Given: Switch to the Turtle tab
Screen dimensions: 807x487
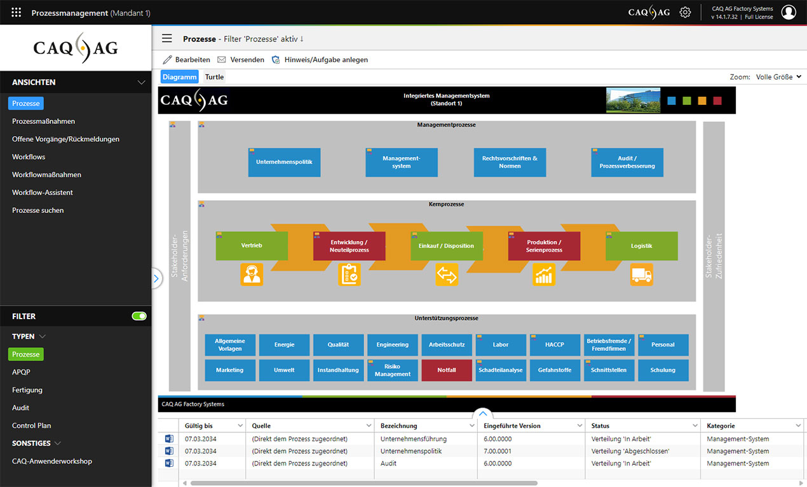Looking at the screenshot, I should [x=214, y=77].
